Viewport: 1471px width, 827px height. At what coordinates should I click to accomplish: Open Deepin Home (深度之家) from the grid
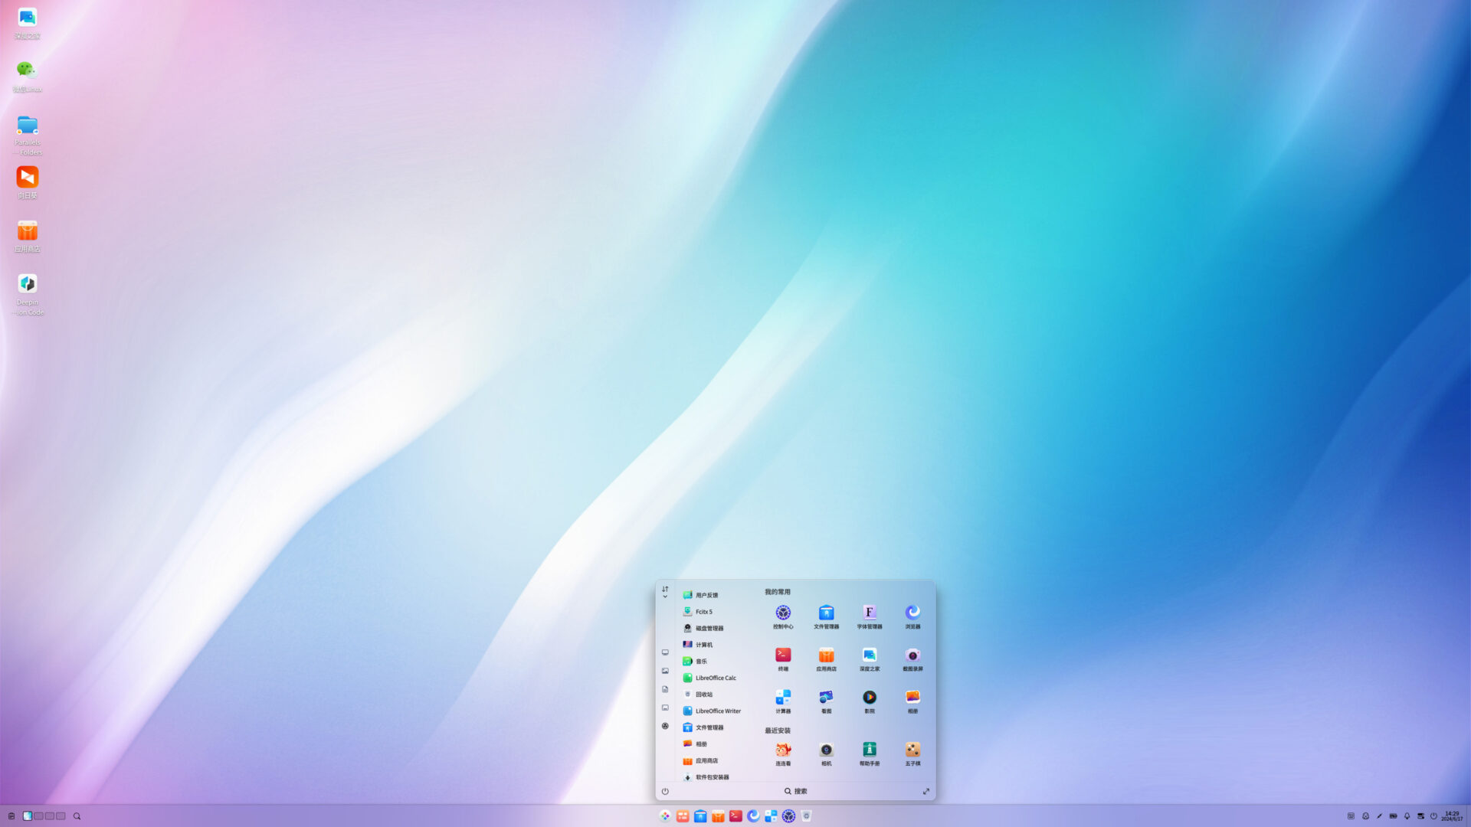[870, 654]
